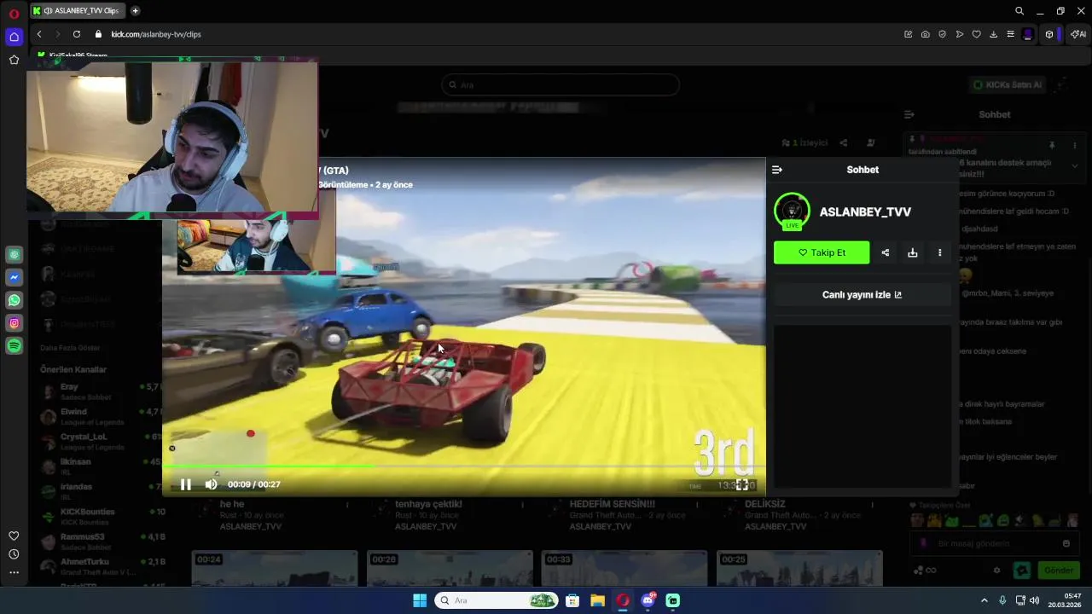This screenshot has height=614, width=1092.
Task: Open Opera home start page
Action: 14,37
